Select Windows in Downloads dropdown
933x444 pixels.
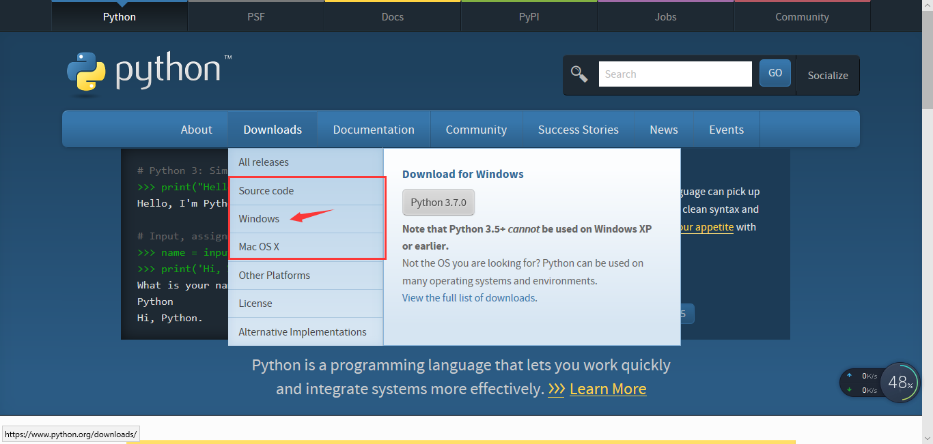pos(305,219)
